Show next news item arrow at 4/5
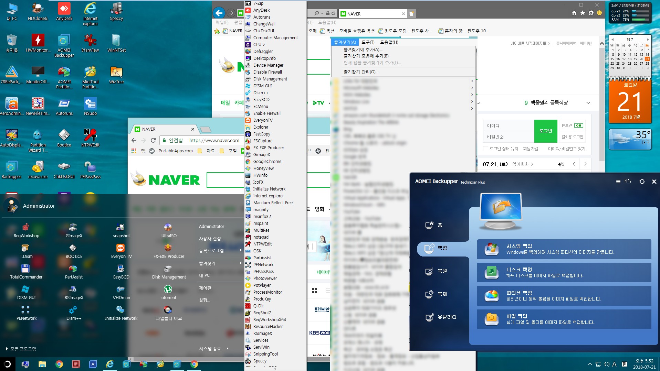 point(585,164)
